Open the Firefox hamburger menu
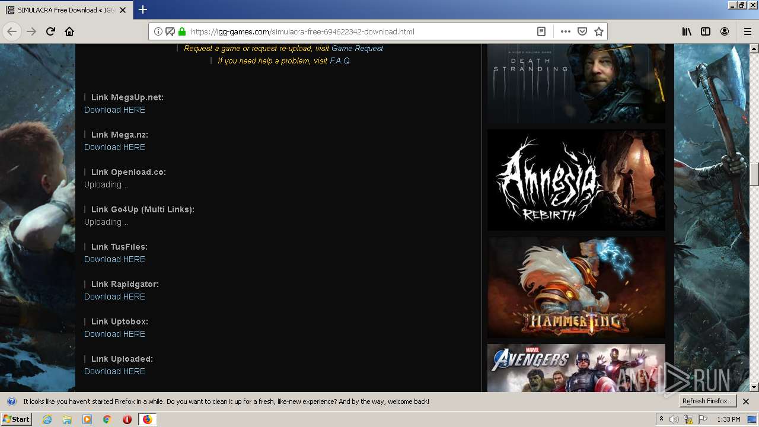Viewport: 759px width, 427px height. click(747, 31)
